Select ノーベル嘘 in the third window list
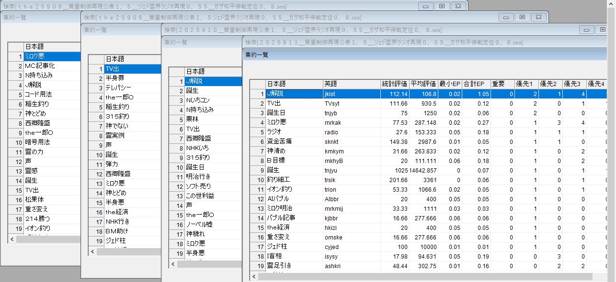Image resolution: width=616 pixels, height=282 pixels. pos(200,225)
